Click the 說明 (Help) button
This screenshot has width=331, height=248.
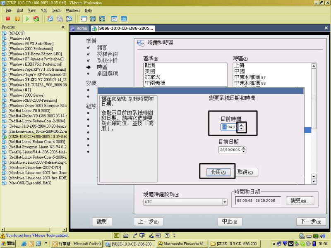pos(102,222)
